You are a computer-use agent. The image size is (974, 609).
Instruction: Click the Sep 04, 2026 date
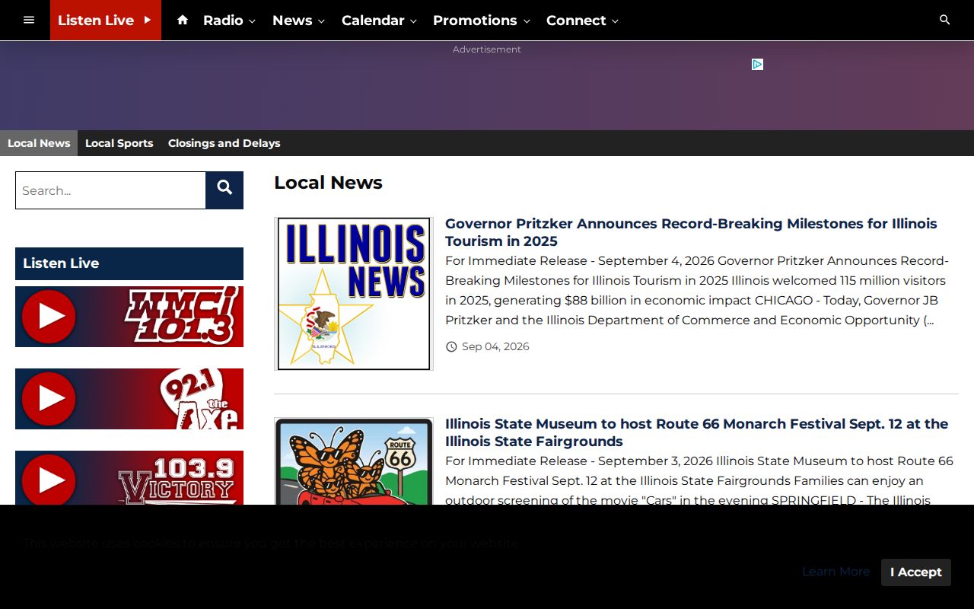point(495,346)
